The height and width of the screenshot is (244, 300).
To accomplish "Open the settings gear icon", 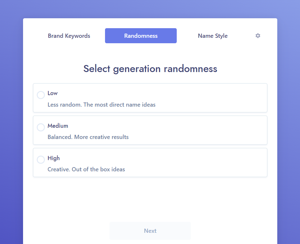I will tap(258, 36).
